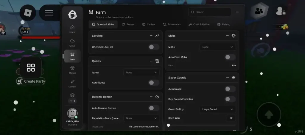Focus the Search field
Image resolution: width=305 pixels, height=135 pixels.
click(x=210, y=12)
